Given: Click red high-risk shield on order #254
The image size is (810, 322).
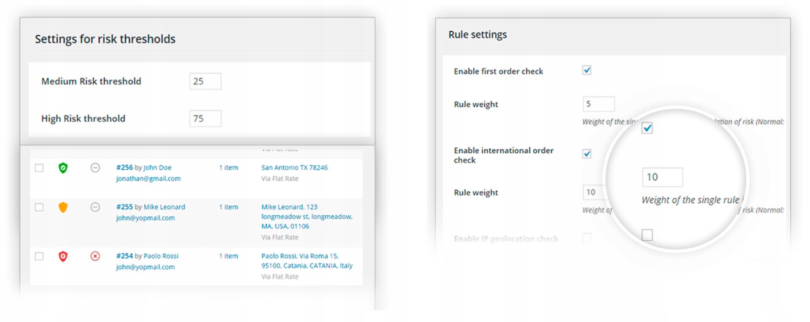Looking at the screenshot, I should click(63, 256).
